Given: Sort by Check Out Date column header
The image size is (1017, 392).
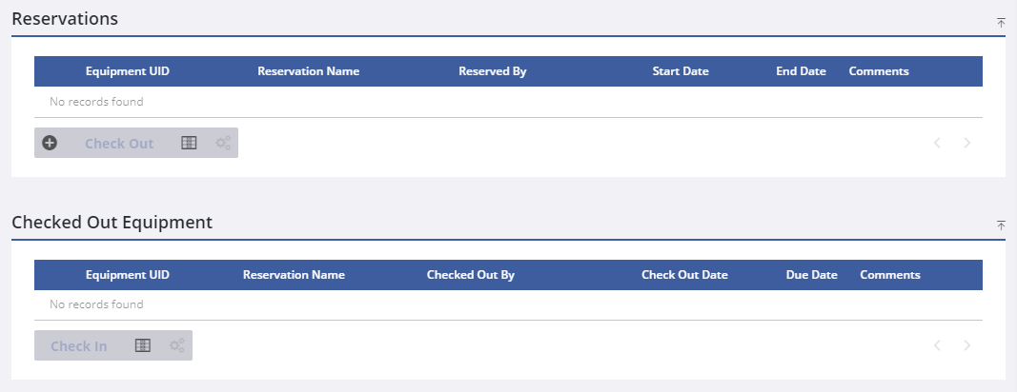Looking at the screenshot, I should tap(684, 275).
